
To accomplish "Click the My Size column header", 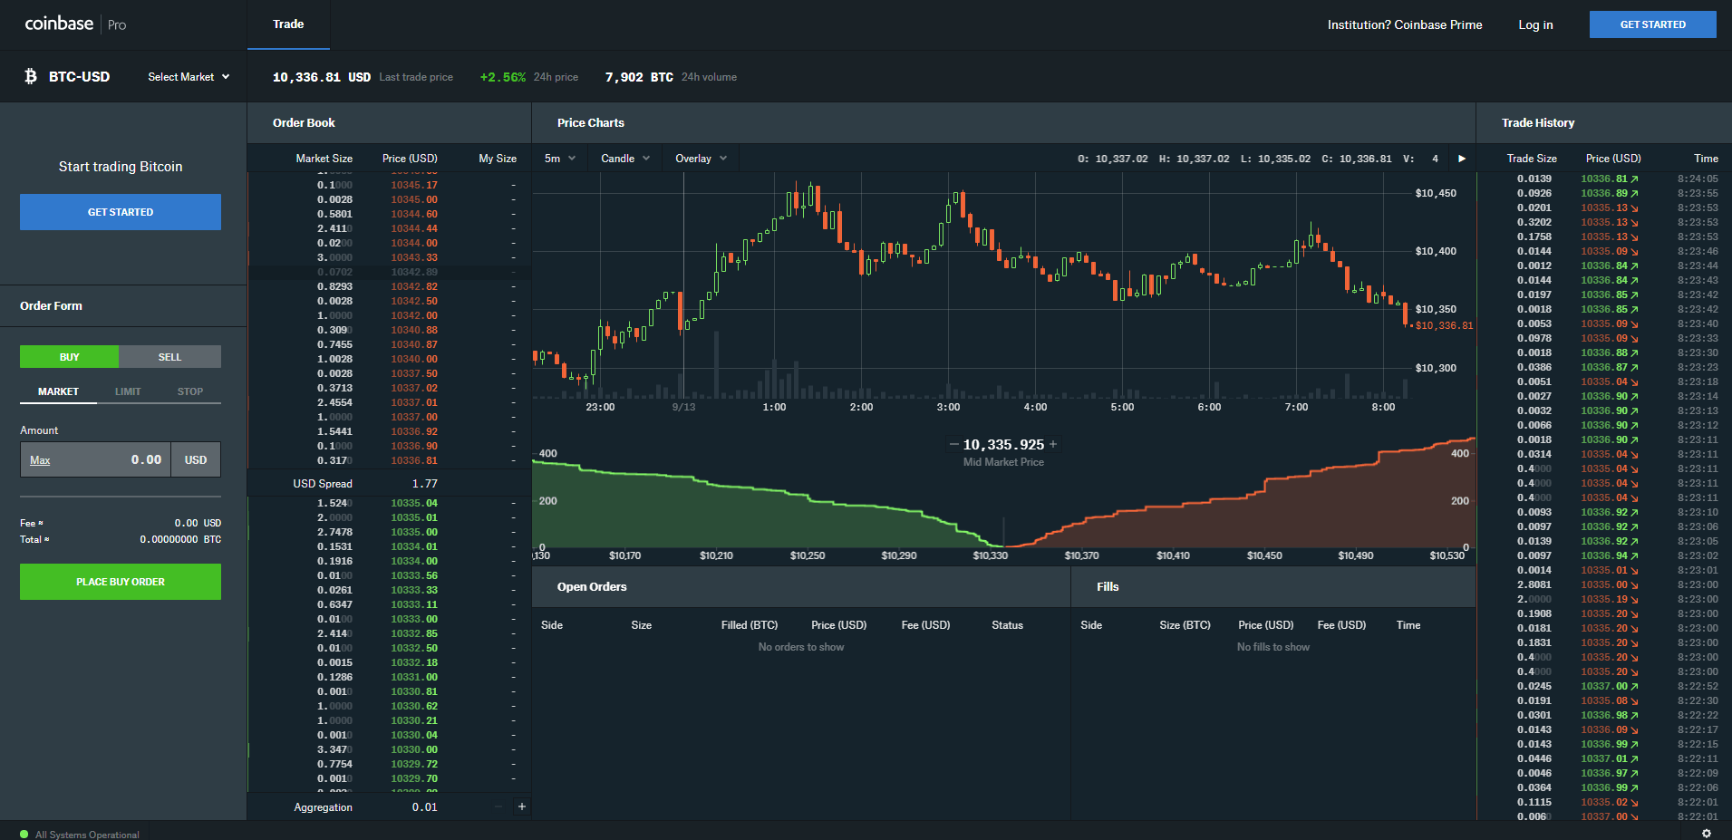I will pyautogui.click(x=498, y=159).
